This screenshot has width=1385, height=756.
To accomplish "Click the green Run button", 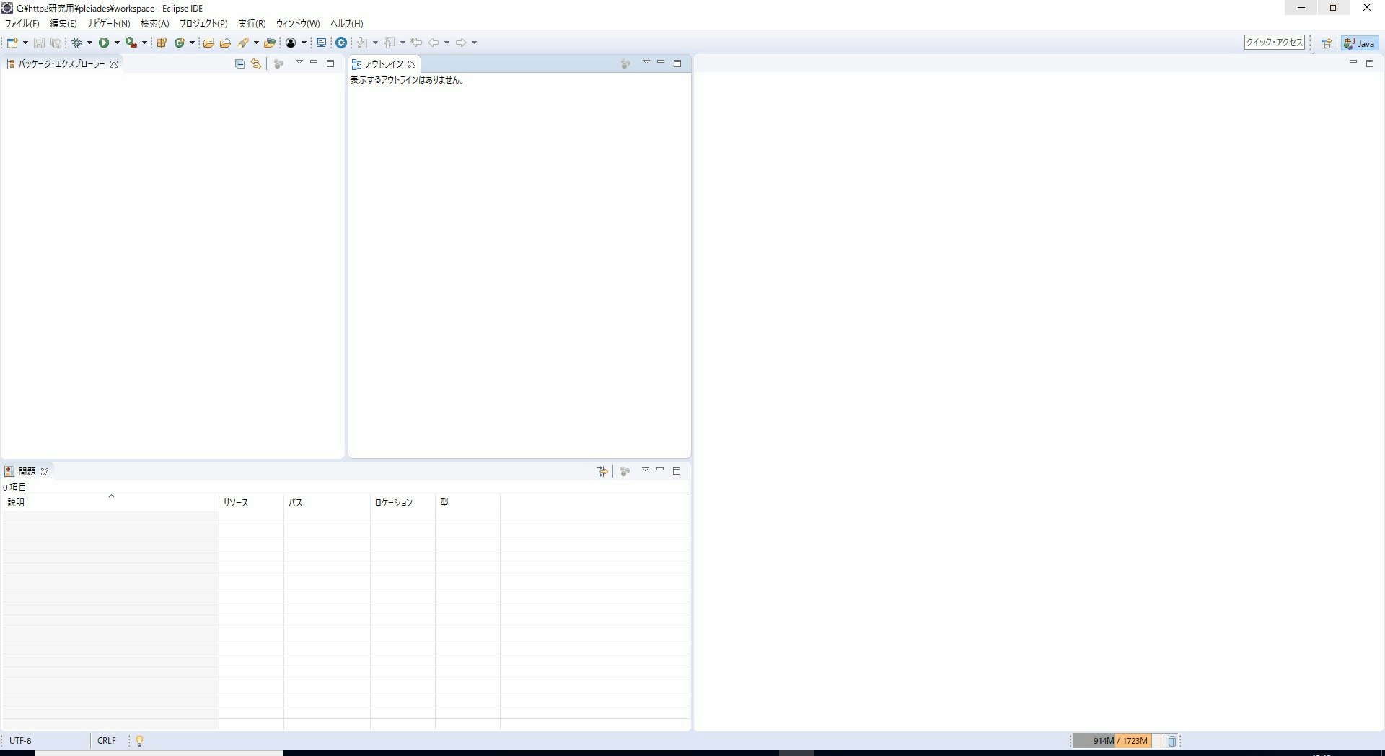I will click(104, 43).
